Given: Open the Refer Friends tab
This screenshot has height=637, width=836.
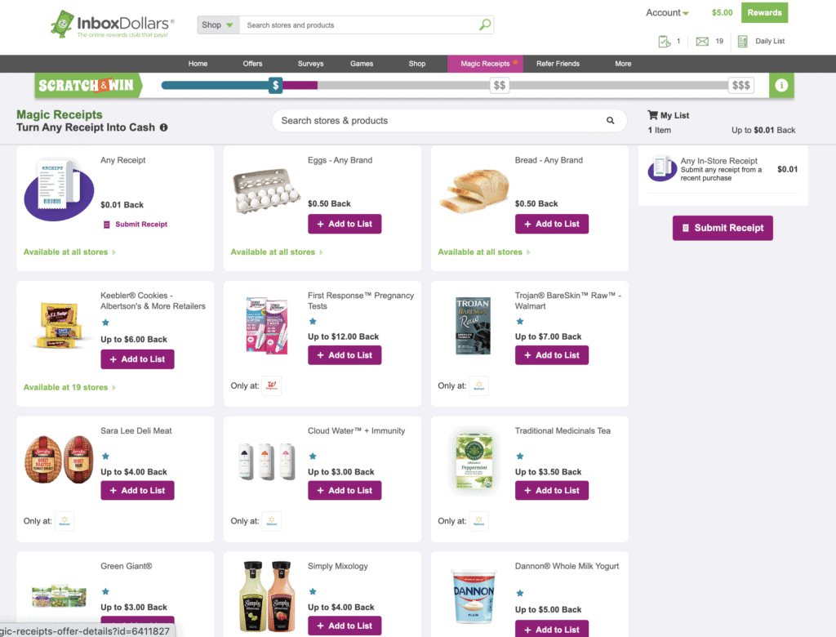Looking at the screenshot, I should tap(558, 64).
